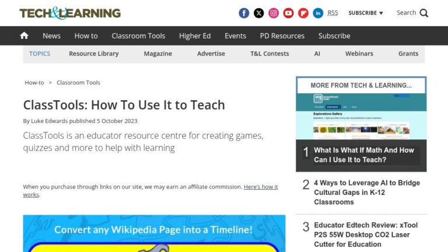The width and height of the screenshot is (448, 252).
Task: Click the published date '5 October 2023'
Action: (x=117, y=121)
